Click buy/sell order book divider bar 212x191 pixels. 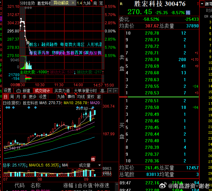point(159,97)
